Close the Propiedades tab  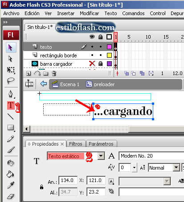tap(62, 144)
